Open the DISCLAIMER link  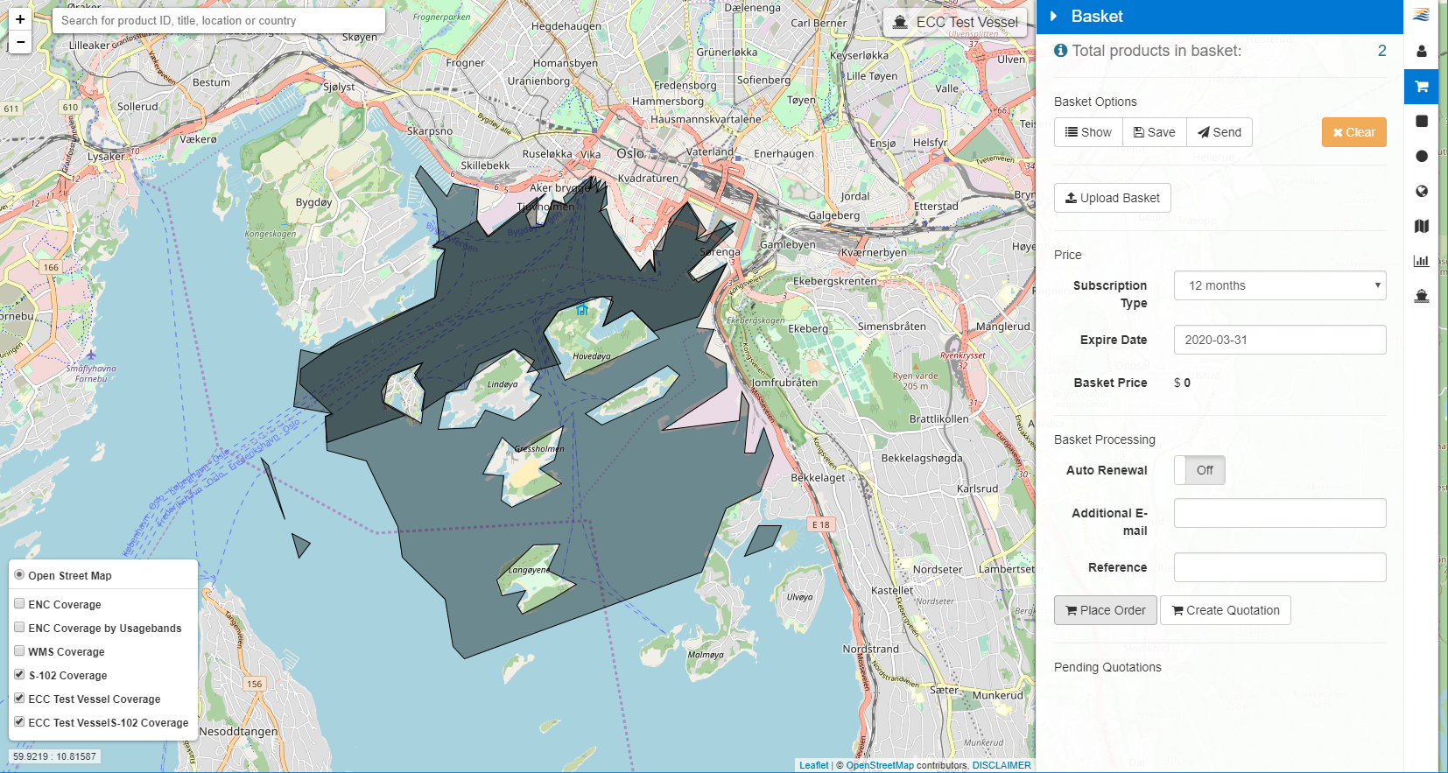tap(1001, 765)
